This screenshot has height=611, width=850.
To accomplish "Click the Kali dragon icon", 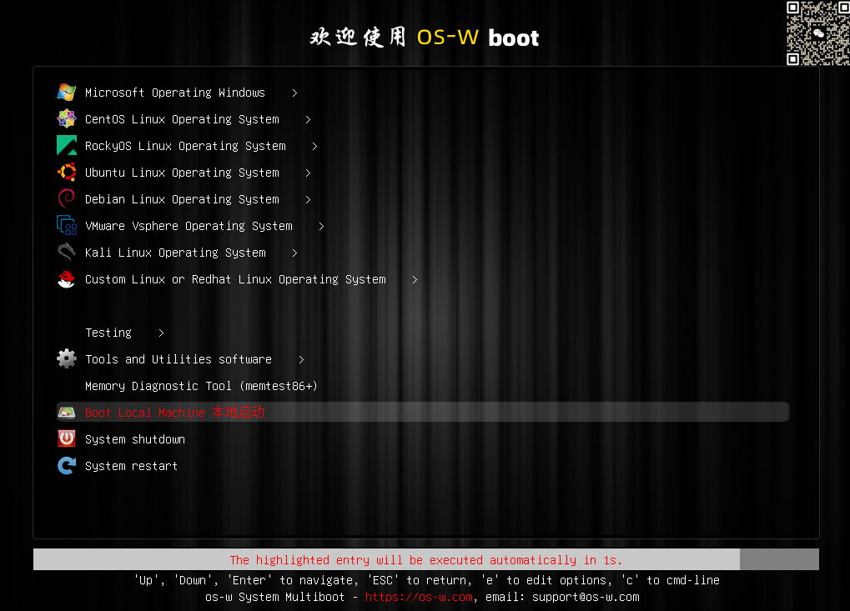I will coord(67,252).
